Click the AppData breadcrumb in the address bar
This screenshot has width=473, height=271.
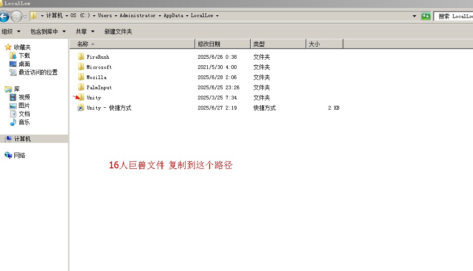coord(174,15)
